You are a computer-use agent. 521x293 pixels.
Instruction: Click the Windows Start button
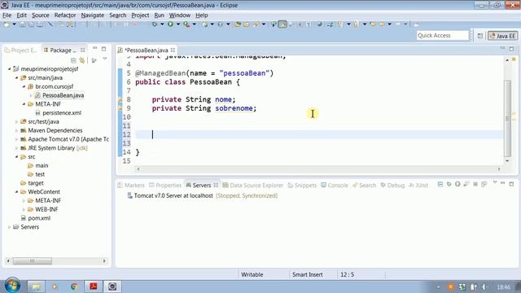tap(12, 286)
